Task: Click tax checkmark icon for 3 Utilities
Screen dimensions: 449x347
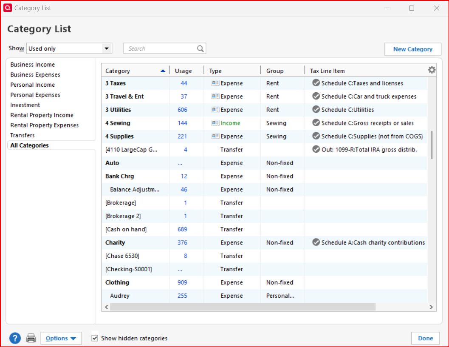Action: click(x=316, y=110)
